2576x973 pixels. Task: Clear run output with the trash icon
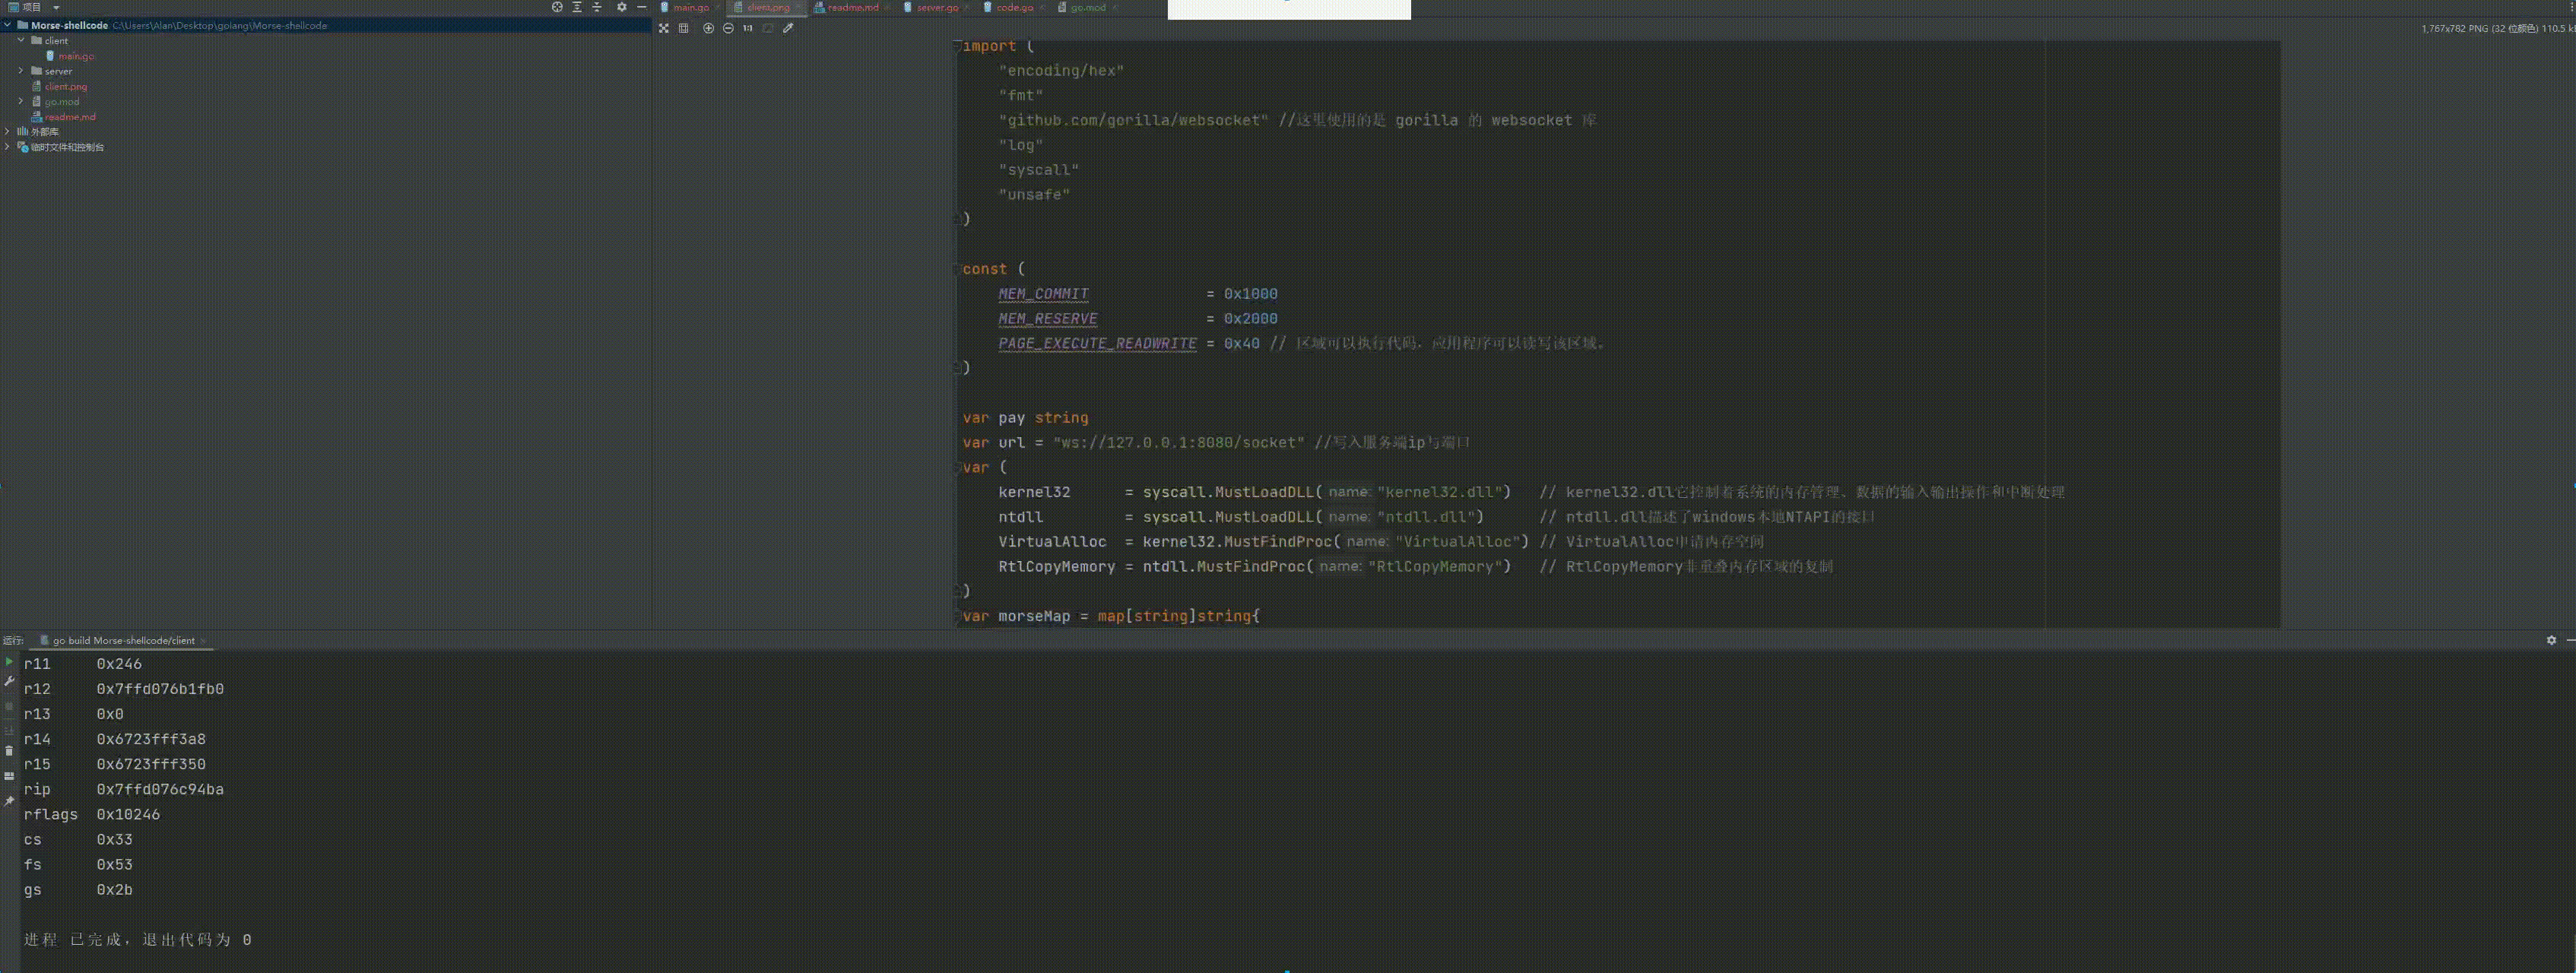pyautogui.click(x=9, y=751)
